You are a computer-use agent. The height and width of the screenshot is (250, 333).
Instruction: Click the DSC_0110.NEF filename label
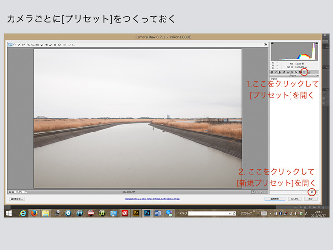click(x=129, y=192)
